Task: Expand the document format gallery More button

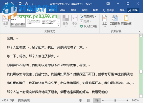Action: coord(59,25)
